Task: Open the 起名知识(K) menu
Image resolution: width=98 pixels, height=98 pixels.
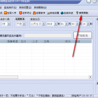Action: (x=10, y=8)
